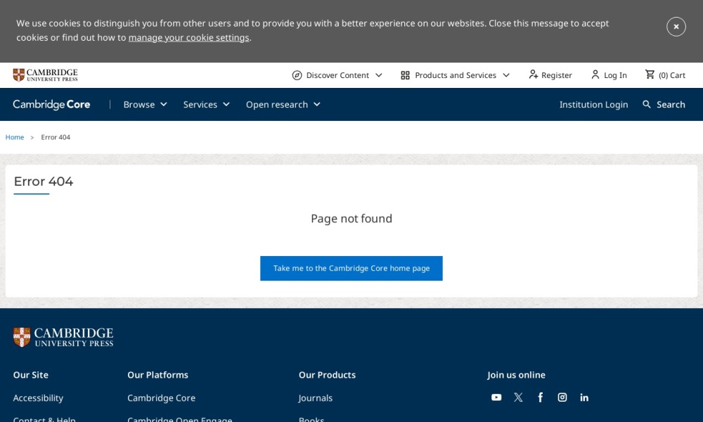Click the Error 404 heading
Viewport: 703px width, 422px height.
pyautogui.click(x=44, y=181)
